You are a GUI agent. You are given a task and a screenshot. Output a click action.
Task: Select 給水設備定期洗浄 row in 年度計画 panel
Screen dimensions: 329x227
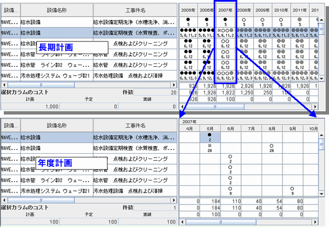click(x=89, y=137)
